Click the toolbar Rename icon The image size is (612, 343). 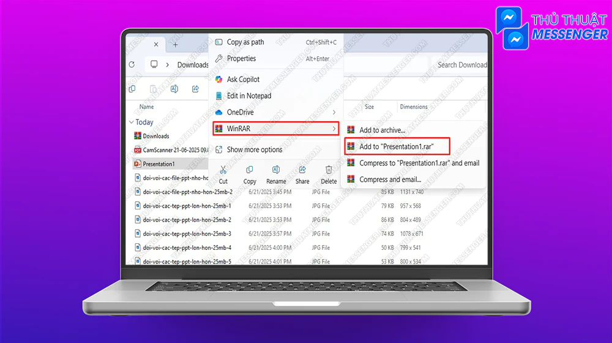174,89
